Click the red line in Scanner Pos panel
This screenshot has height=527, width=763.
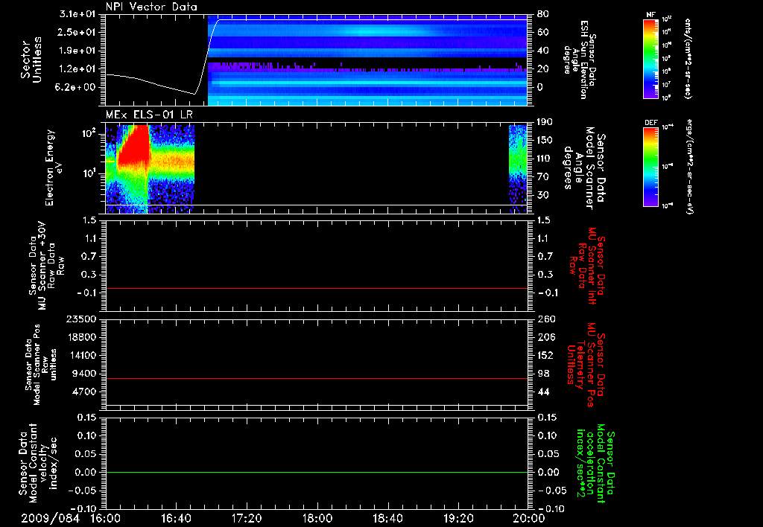[316, 378]
